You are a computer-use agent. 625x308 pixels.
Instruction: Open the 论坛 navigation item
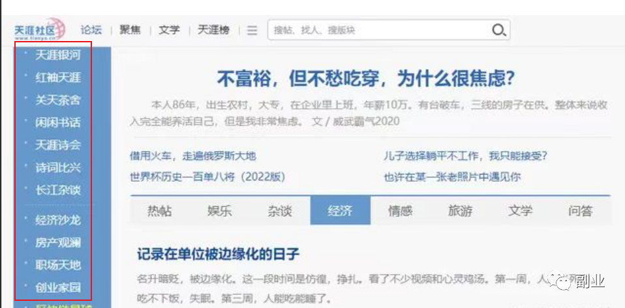91,30
